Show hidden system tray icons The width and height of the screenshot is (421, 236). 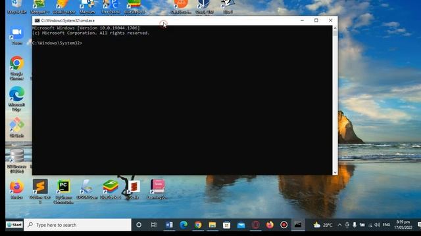(339, 225)
